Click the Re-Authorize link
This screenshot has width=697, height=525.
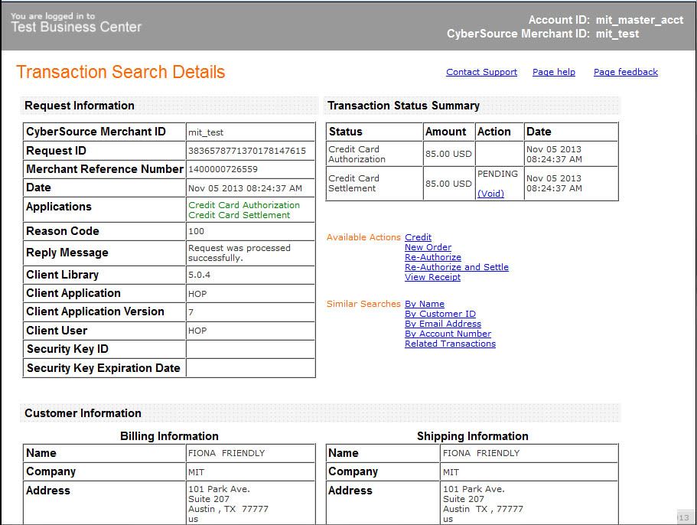point(432,257)
